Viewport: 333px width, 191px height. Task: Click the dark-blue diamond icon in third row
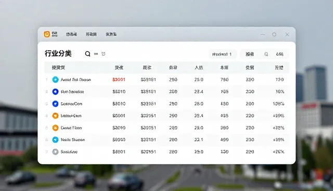coord(56,104)
